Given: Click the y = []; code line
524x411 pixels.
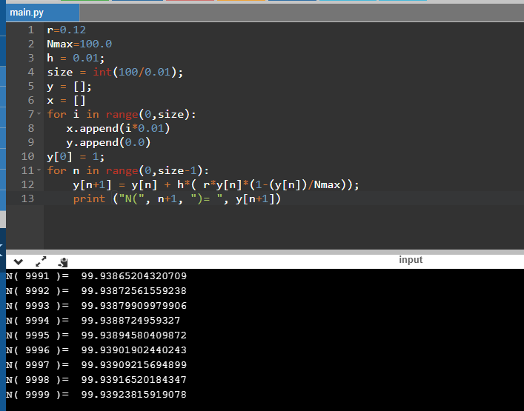Looking at the screenshot, I should coord(69,87).
